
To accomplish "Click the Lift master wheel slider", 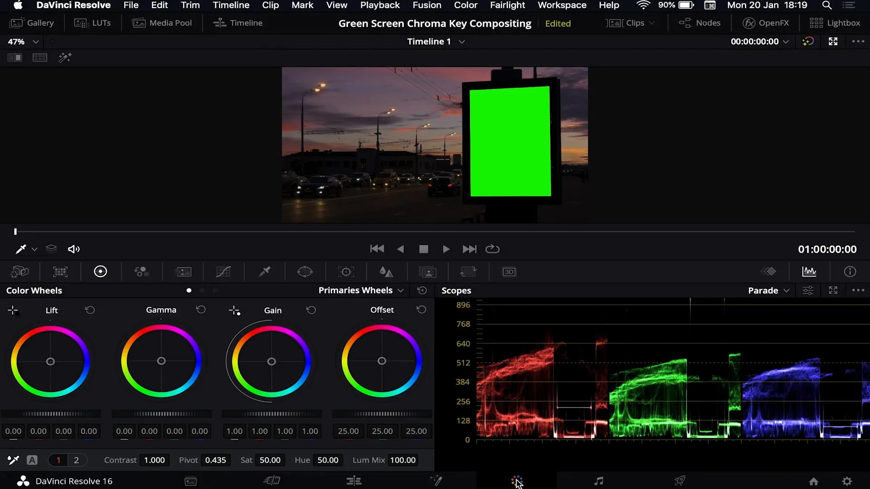I will 51,414.
